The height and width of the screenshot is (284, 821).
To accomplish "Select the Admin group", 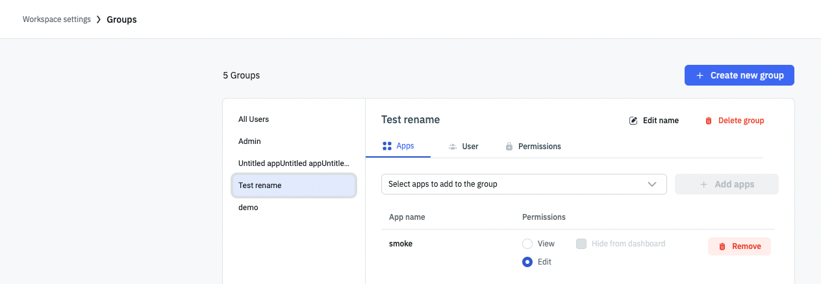I will point(249,141).
